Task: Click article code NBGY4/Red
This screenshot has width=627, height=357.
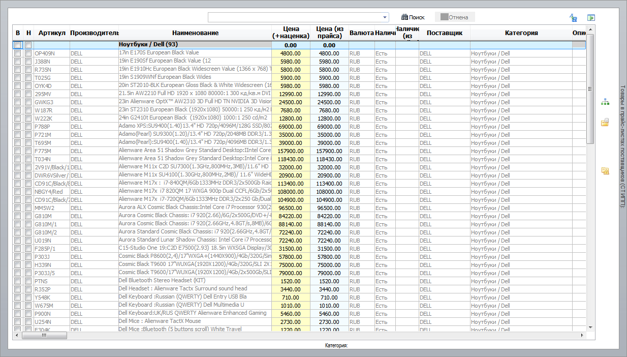Action: pos(52,191)
